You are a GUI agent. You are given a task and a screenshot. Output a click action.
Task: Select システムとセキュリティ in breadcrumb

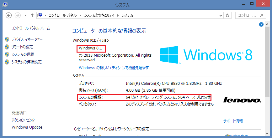pyautogui.click(x=99, y=15)
